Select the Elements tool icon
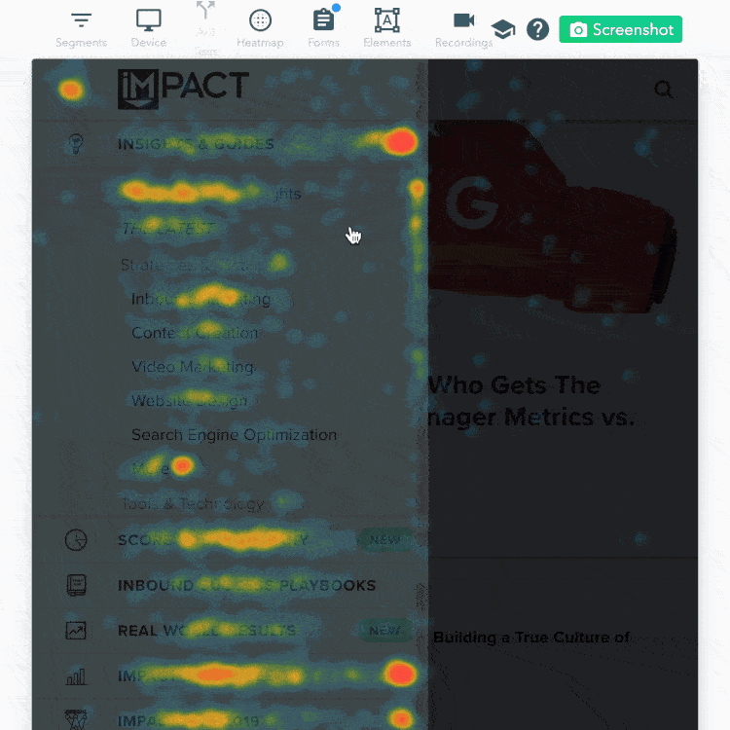Image resolution: width=730 pixels, height=730 pixels. (x=386, y=20)
